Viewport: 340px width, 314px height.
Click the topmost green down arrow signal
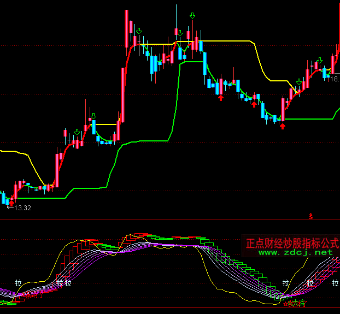(x=192, y=16)
